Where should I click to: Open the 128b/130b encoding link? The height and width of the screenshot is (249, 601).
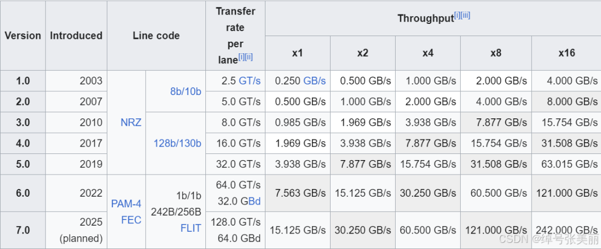pos(177,143)
